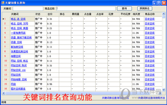The image size is (167, 105).
Task: Click the 0.56 bid cell in row 15
Action: tap(53, 84)
